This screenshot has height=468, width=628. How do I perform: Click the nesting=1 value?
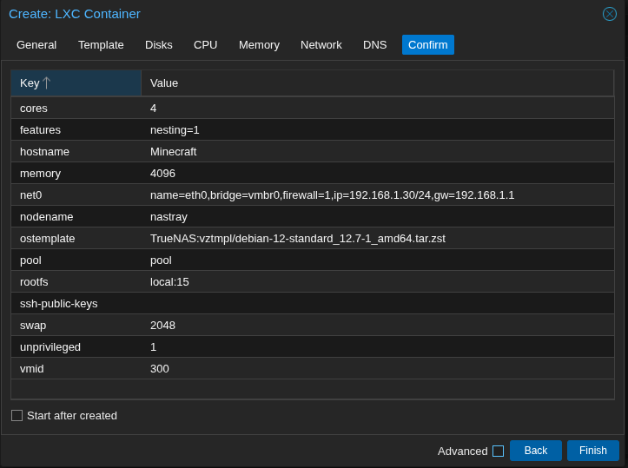[175, 130]
